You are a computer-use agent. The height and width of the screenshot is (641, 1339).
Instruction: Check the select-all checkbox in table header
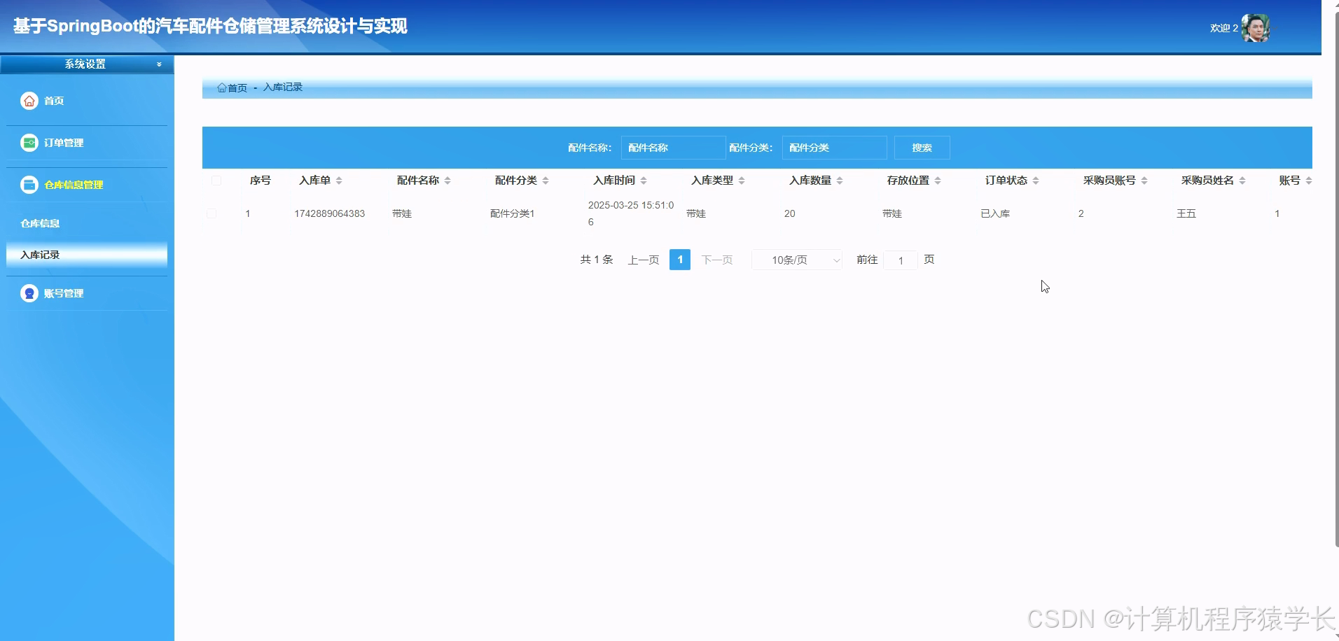(216, 180)
